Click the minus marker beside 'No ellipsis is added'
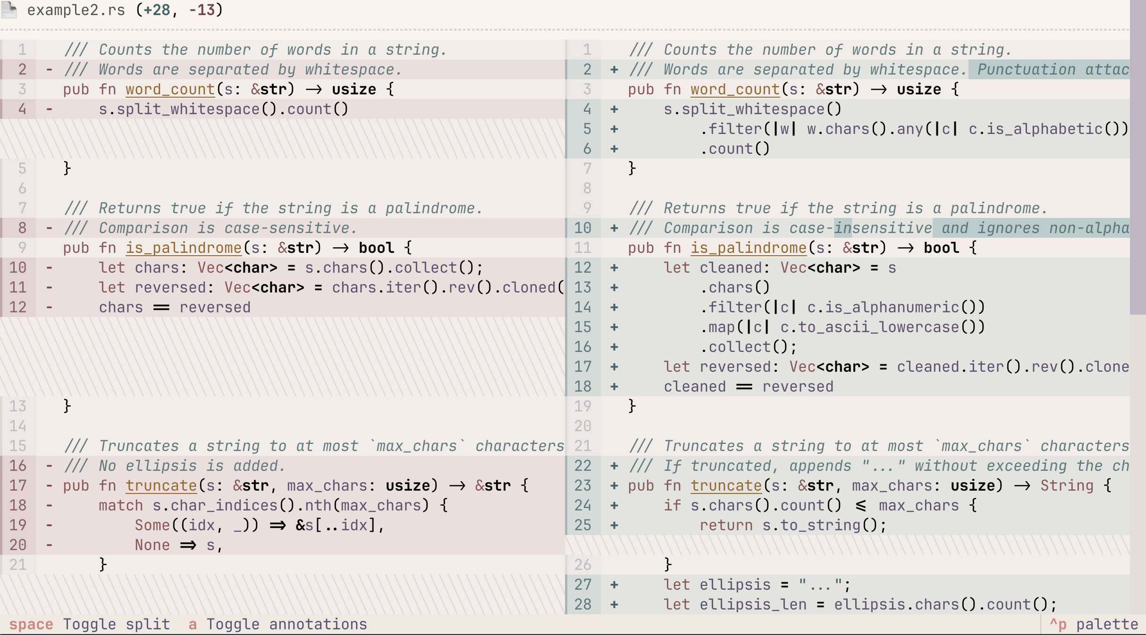Screen dimensions: 1146x635 pyautogui.click(x=49, y=466)
